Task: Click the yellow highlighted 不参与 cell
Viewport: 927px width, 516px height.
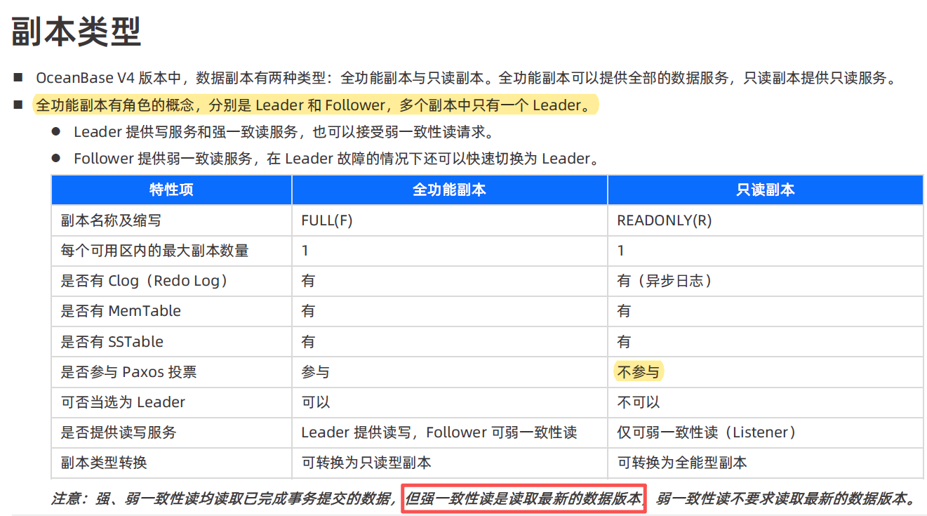Action: click(x=638, y=372)
